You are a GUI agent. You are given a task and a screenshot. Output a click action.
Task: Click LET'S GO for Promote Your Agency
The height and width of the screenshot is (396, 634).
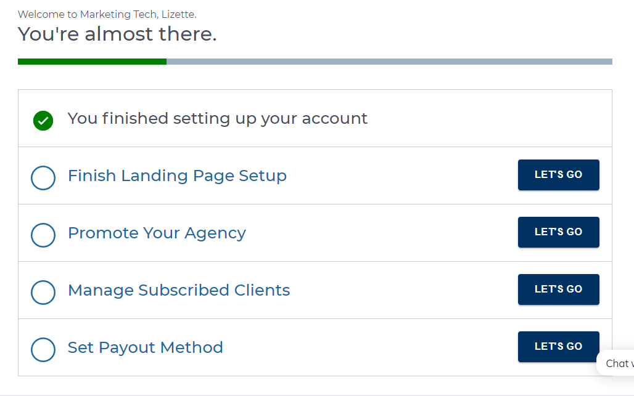tap(558, 232)
